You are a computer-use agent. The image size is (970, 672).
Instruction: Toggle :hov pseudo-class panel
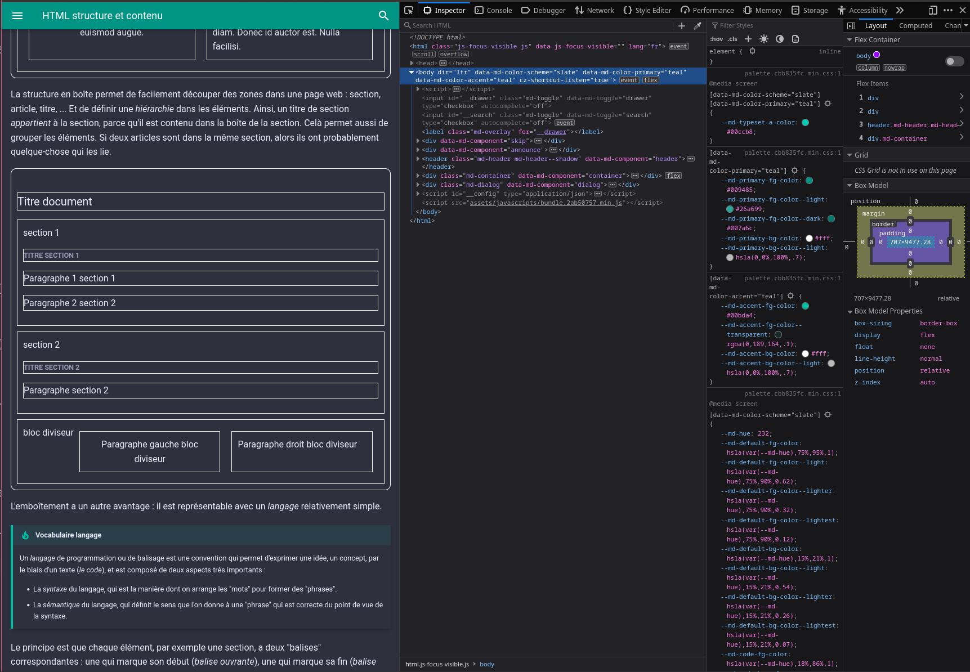[x=717, y=39]
